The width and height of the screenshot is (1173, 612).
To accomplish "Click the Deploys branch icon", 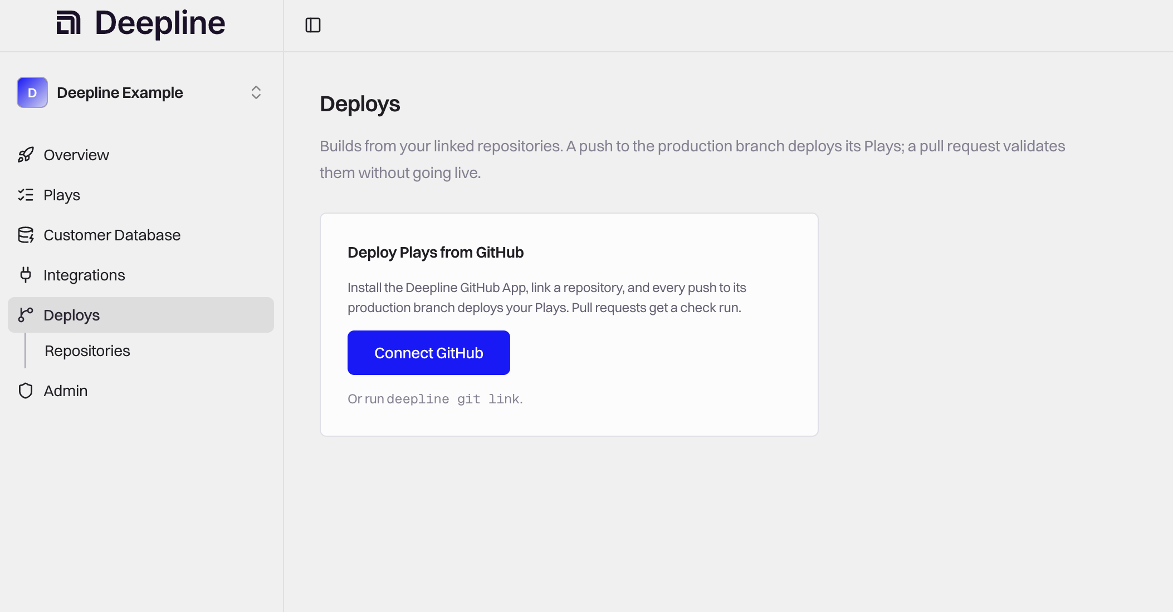I will click(26, 315).
